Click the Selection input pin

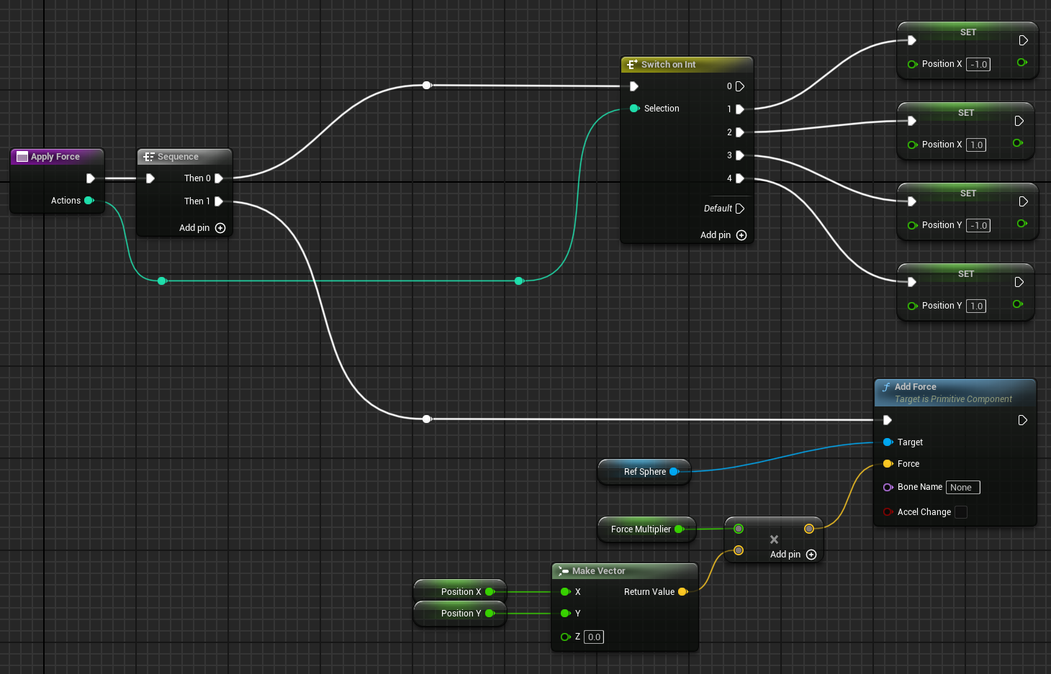pyautogui.click(x=634, y=109)
